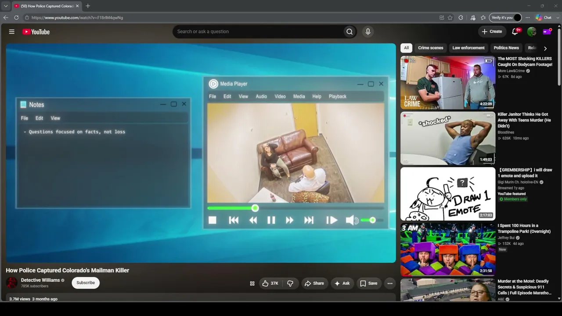Open the YouTube notifications bell
Screen dimensions: 562x316
coord(515,32)
